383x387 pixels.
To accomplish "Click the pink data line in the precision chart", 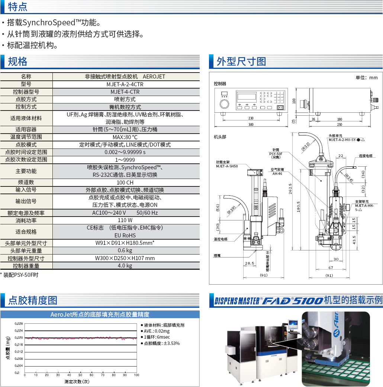I will coord(80,338).
